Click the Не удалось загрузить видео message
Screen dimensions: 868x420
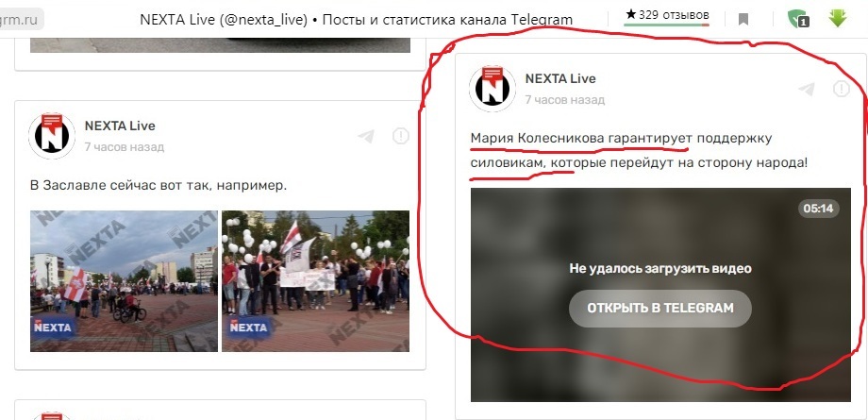click(x=660, y=269)
